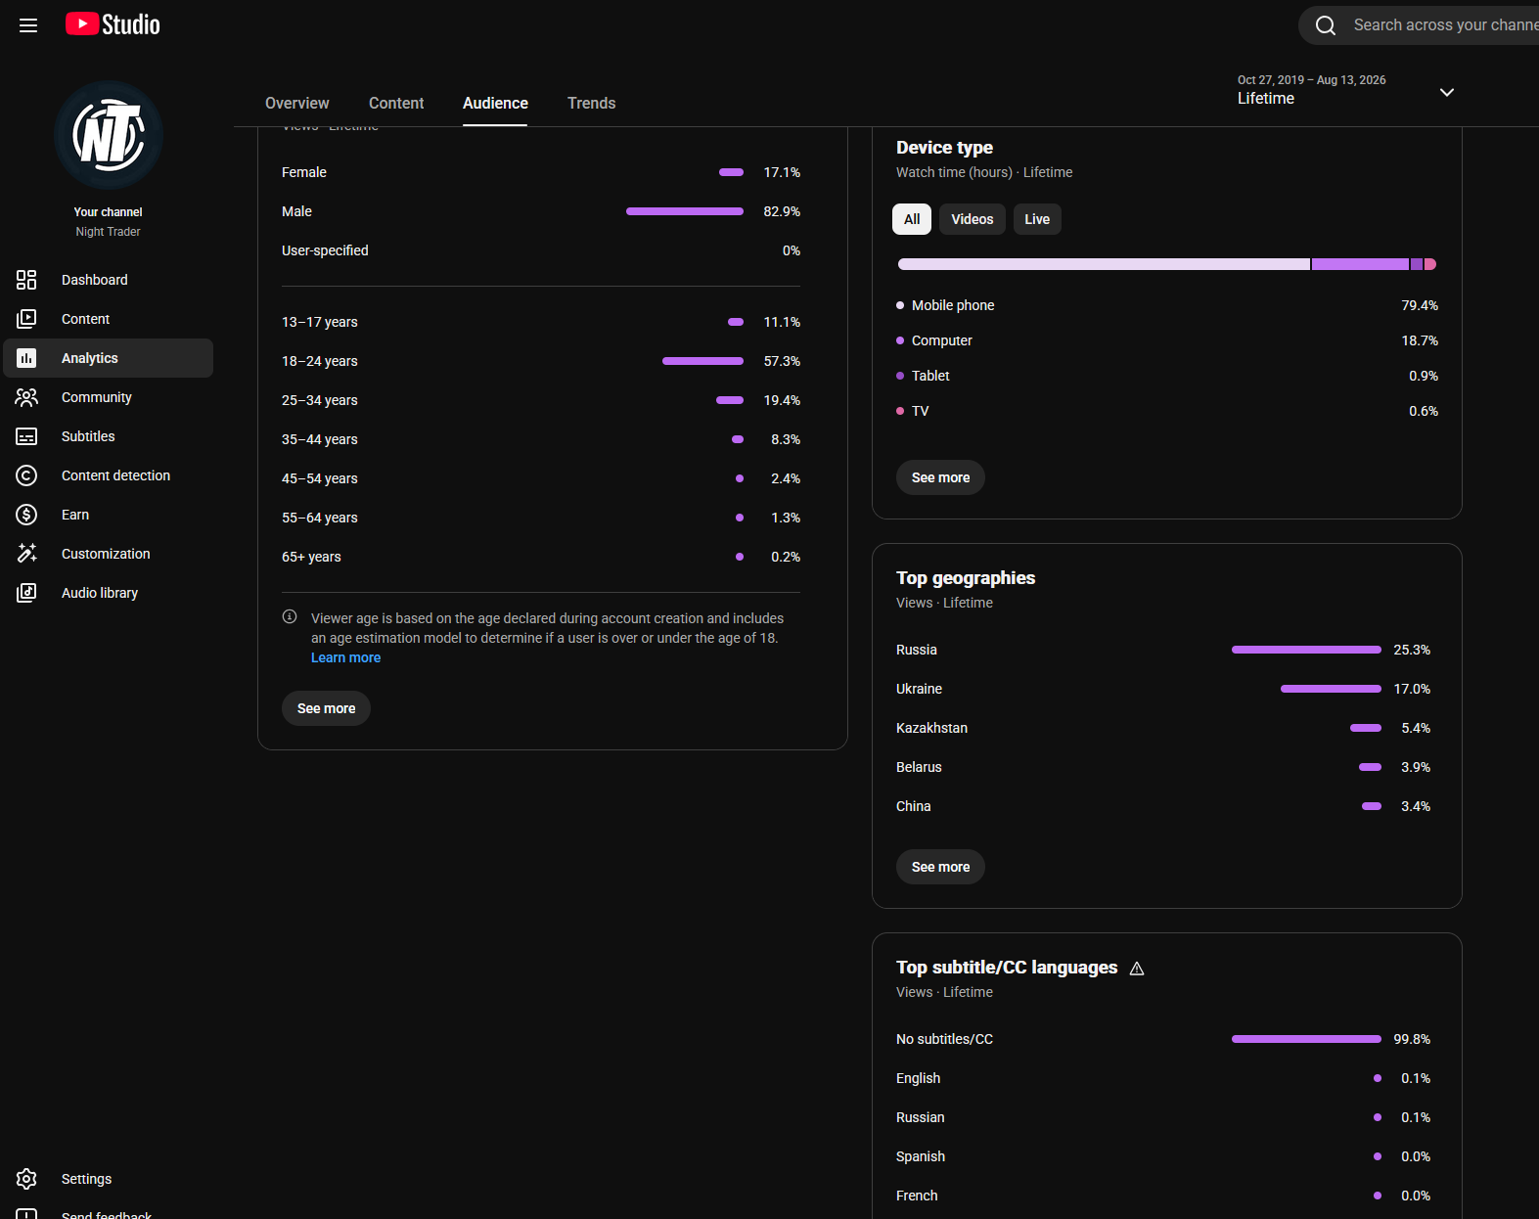Expand the Lifetime date range dropdown
This screenshot has width=1539, height=1219.
tap(1447, 92)
